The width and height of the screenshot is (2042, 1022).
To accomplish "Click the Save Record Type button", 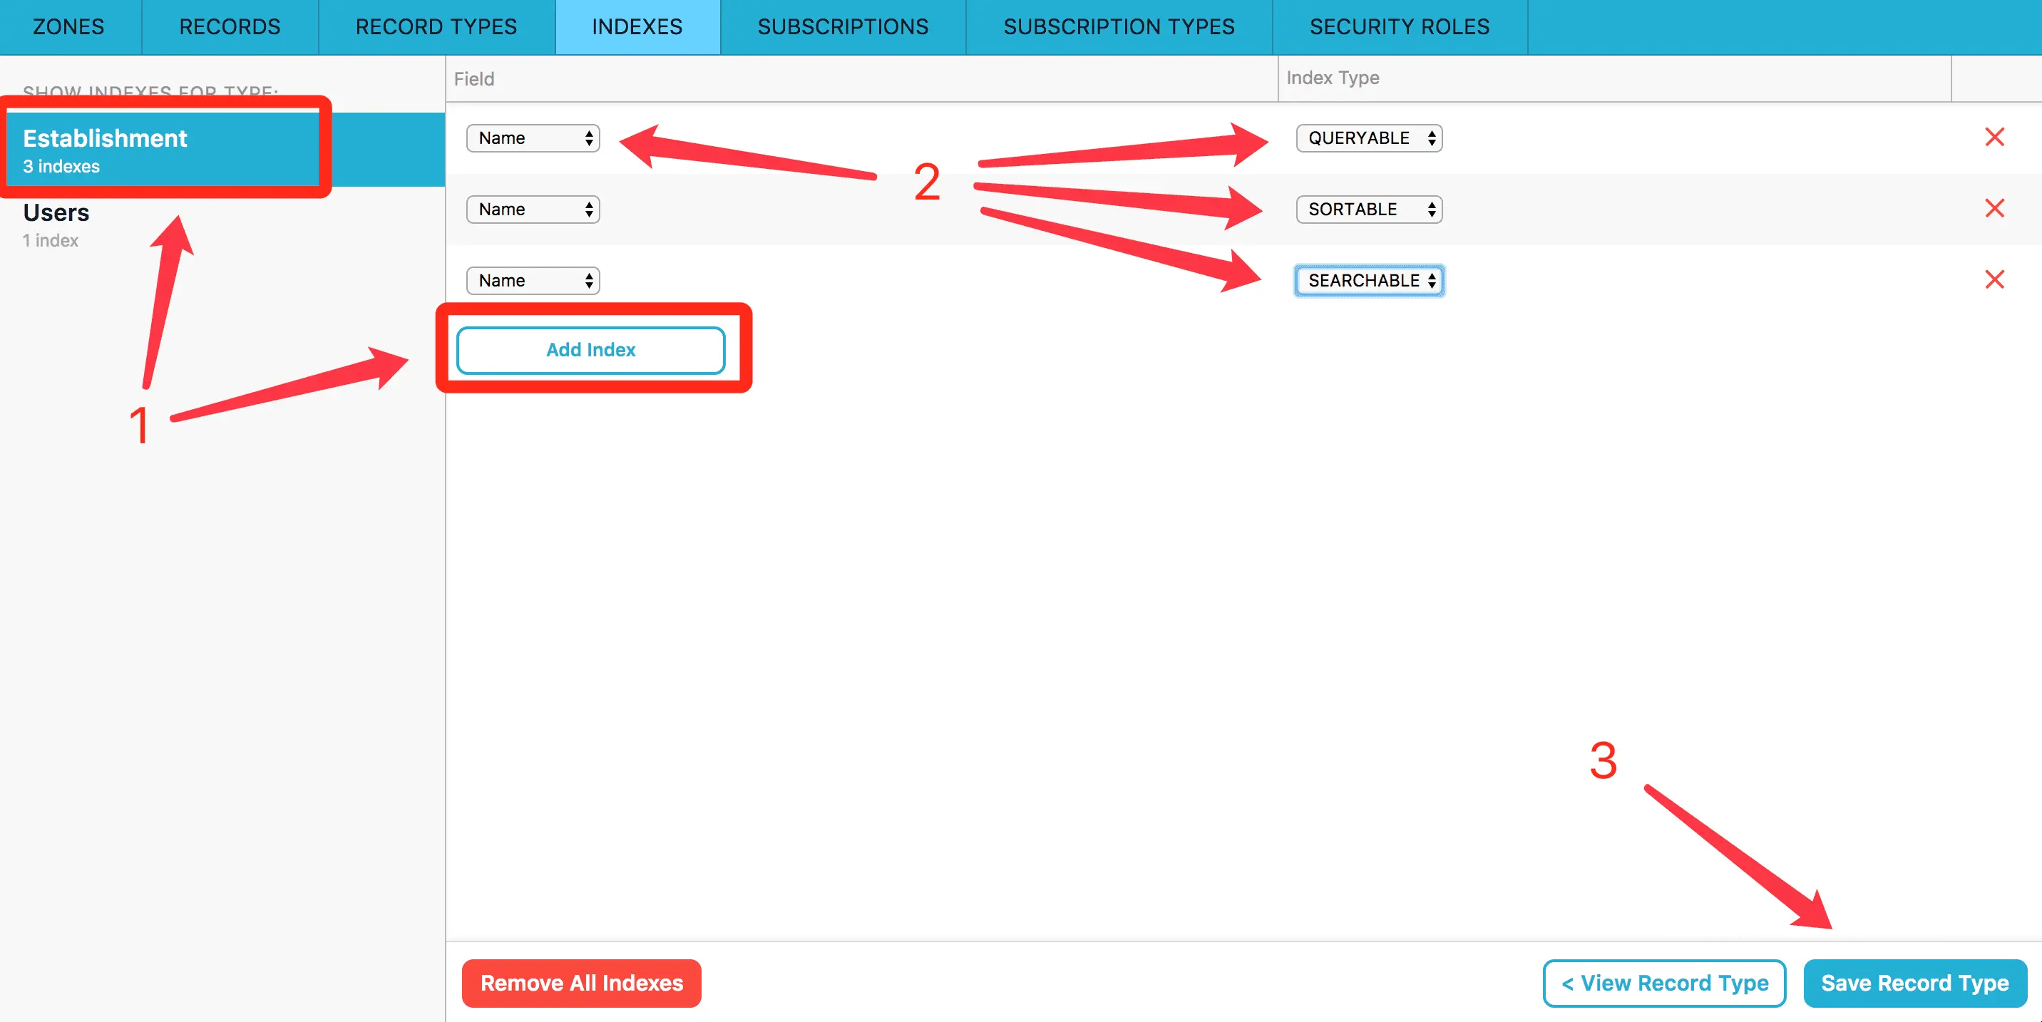I will click(x=1914, y=984).
